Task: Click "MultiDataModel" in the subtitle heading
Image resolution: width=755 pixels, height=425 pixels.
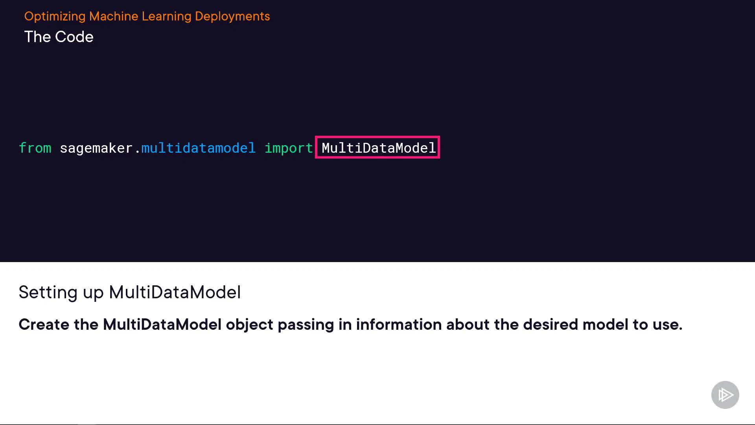Action: tap(175, 292)
